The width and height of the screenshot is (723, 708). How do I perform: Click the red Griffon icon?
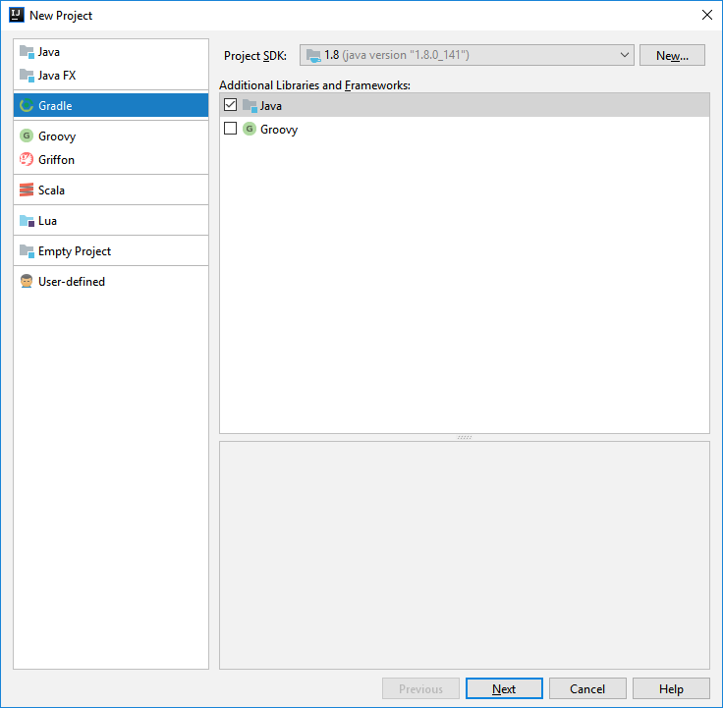[27, 159]
